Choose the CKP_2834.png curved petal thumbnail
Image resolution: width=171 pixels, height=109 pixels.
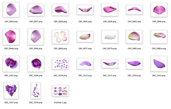pos(85,10)
